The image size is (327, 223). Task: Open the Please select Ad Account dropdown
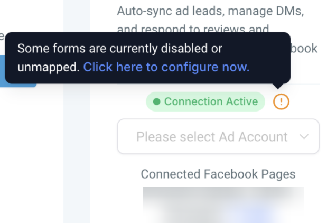tap(218, 136)
